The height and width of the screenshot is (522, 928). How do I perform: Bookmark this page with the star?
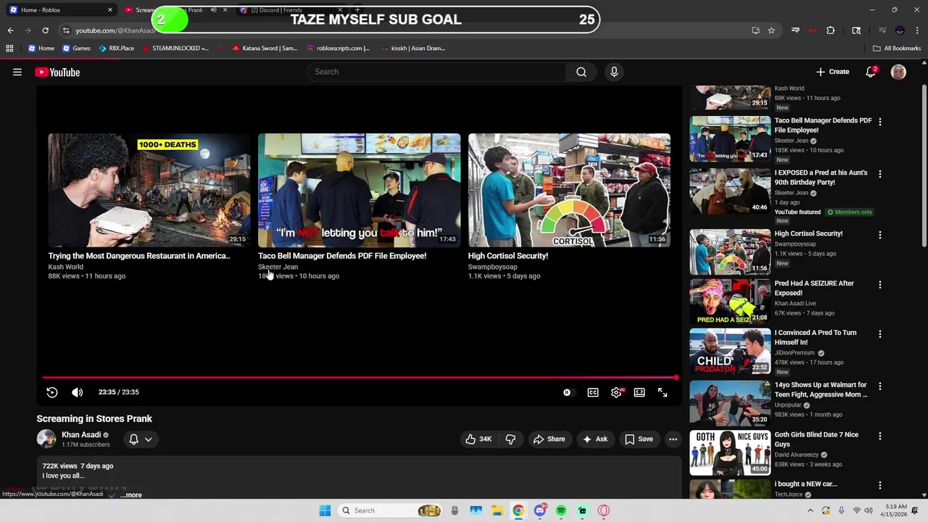(x=771, y=30)
